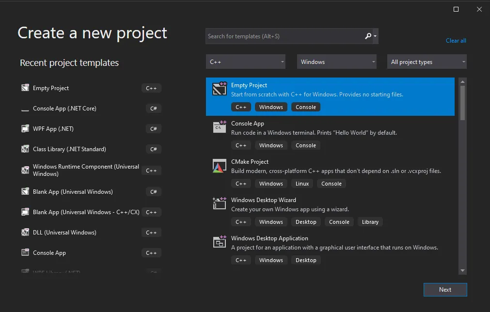Image resolution: width=490 pixels, height=312 pixels.
Task: Click the DLL (Universal Windows) icon
Action: pos(25,233)
